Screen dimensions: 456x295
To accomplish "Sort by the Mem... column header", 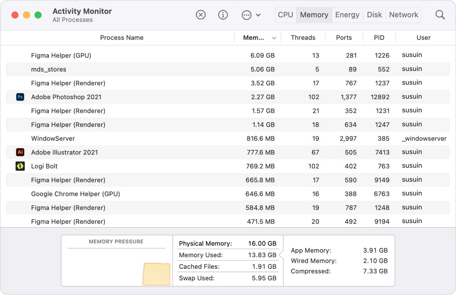I will pyautogui.click(x=254, y=38).
